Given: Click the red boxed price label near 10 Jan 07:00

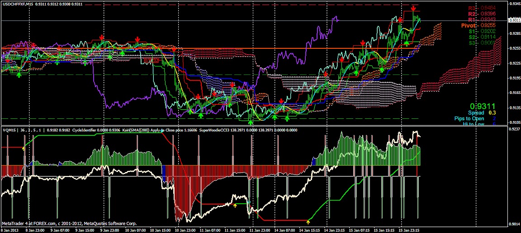Looking at the screenshot, I should tap(152, 61).
